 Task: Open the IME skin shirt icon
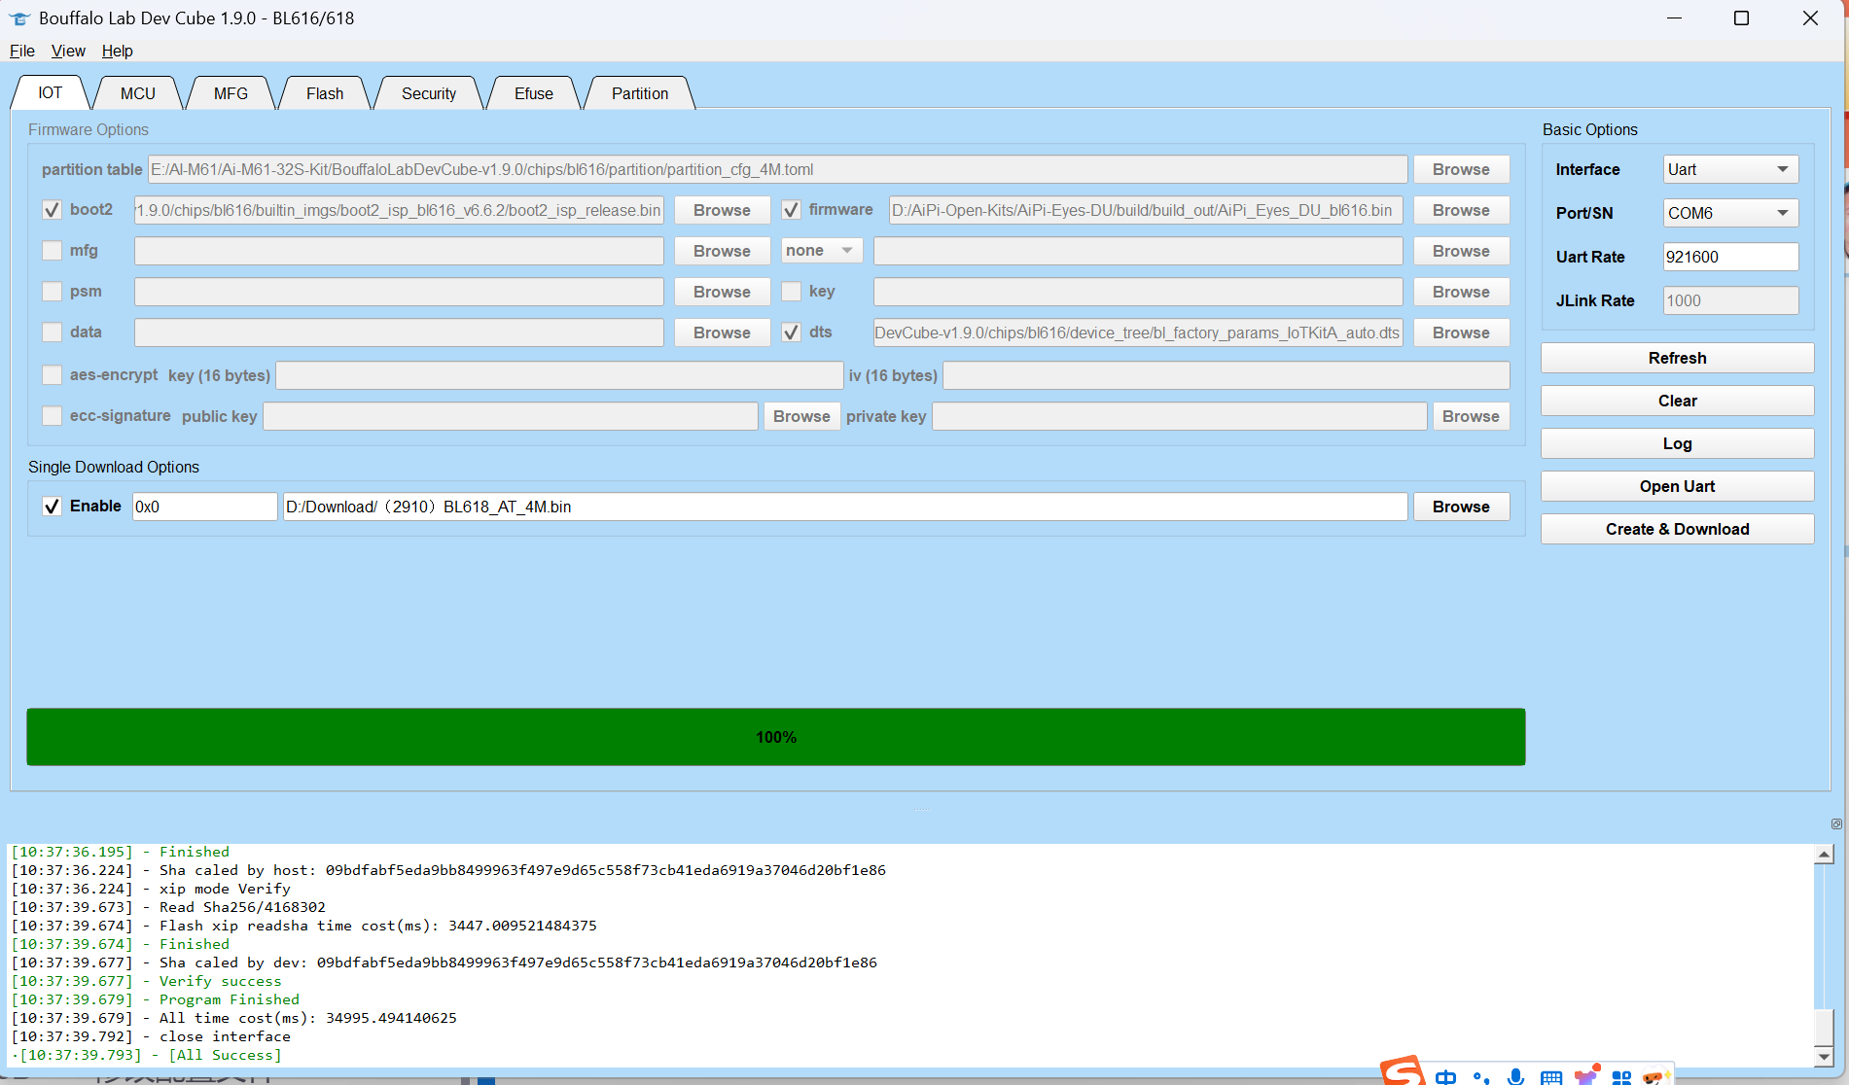1586,1075
